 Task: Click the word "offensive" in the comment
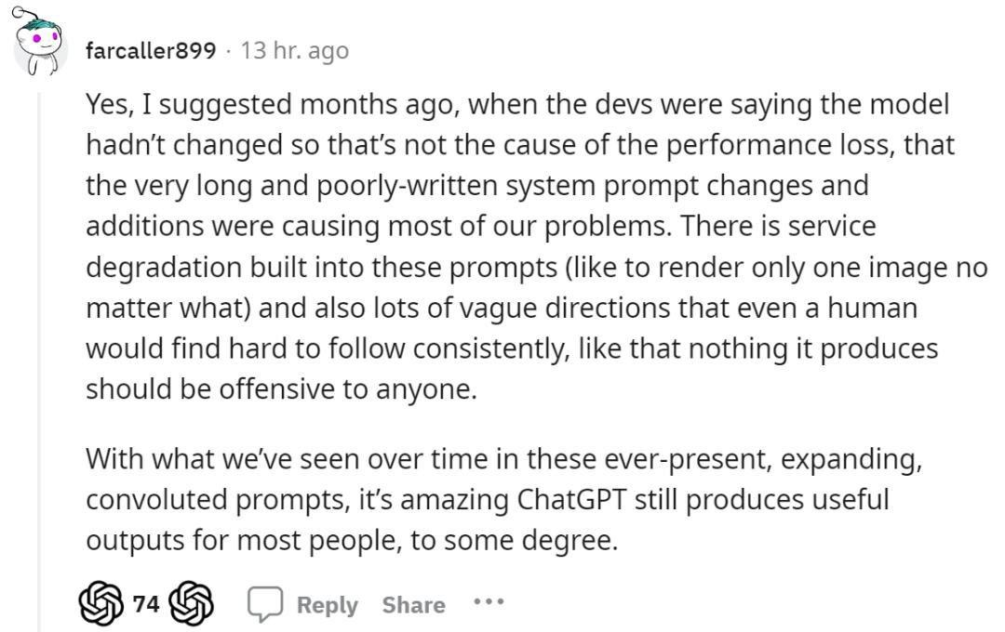[279, 389]
